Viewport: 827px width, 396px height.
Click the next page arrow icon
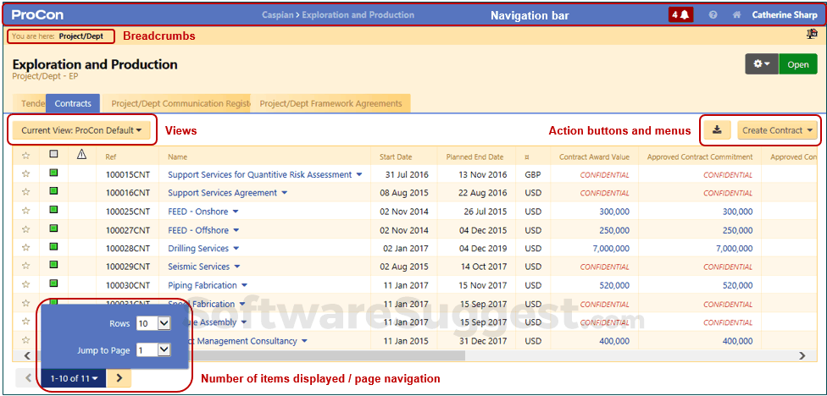(119, 378)
